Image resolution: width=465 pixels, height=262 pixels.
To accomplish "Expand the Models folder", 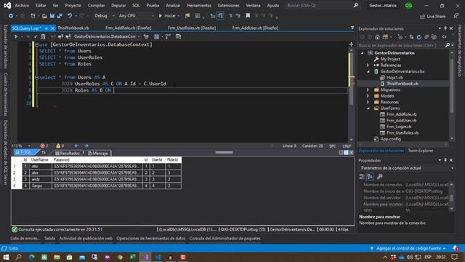I will coord(368,96).
